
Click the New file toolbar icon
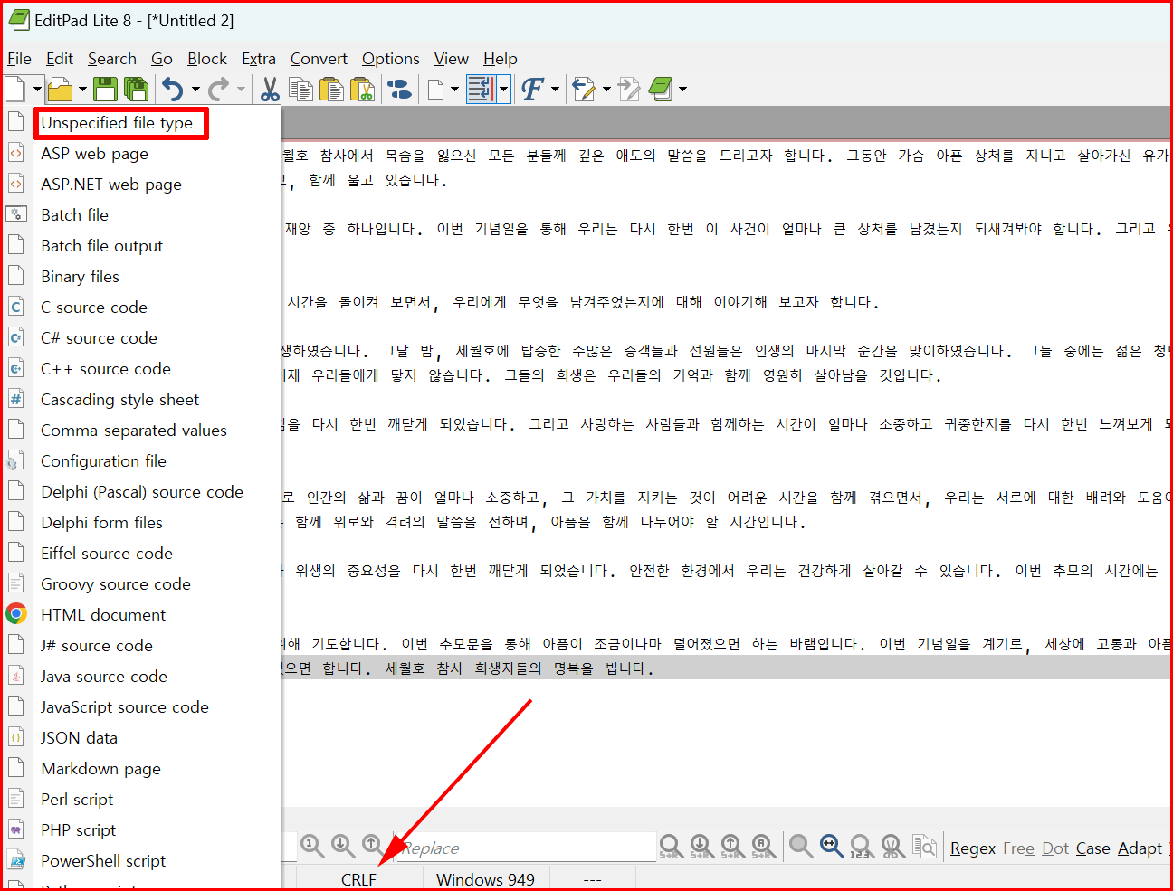[x=14, y=89]
